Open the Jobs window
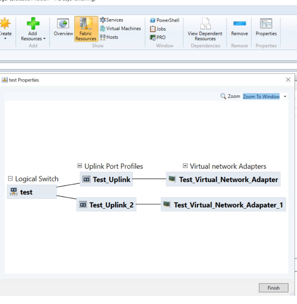 point(158,29)
